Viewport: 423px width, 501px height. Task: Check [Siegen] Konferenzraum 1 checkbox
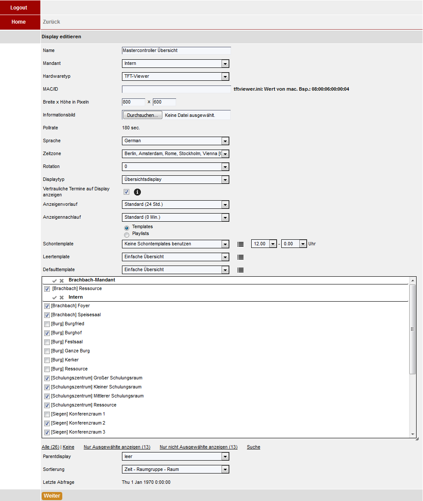coord(47,414)
